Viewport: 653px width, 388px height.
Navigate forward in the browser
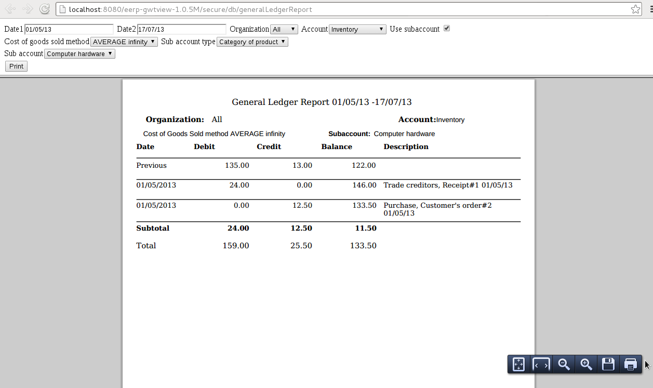point(27,9)
